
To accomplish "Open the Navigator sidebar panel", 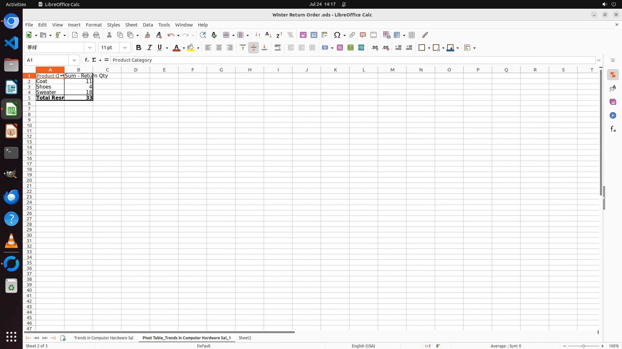I will click(613, 116).
